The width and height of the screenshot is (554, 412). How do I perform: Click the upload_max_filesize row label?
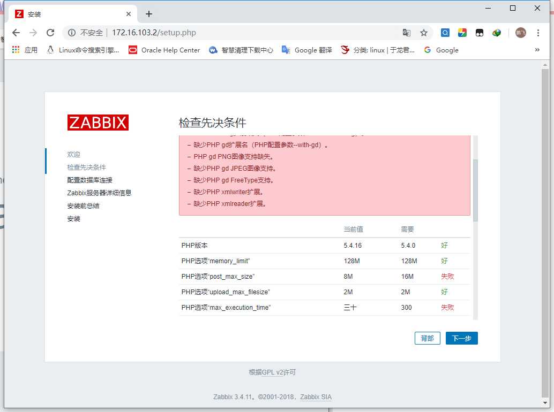pyautogui.click(x=226, y=292)
